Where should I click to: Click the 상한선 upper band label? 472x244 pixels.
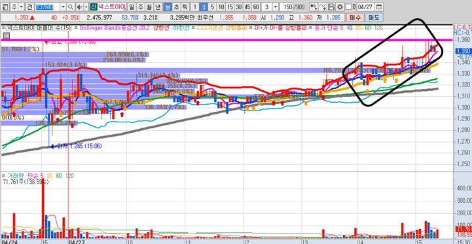coord(161,27)
